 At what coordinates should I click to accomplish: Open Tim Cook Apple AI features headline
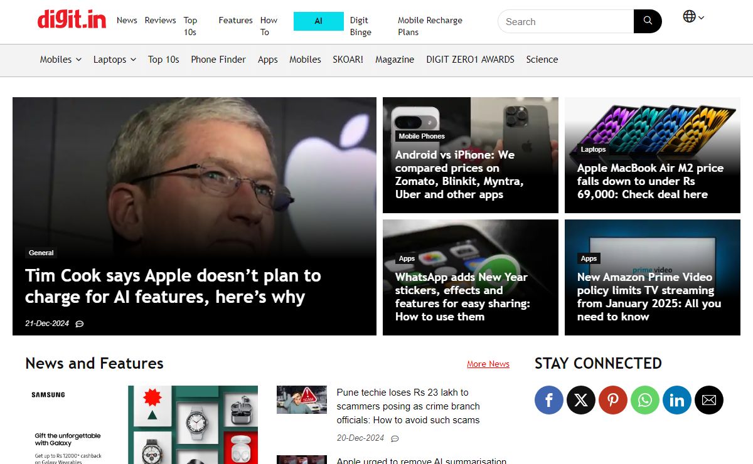click(173, 287)
